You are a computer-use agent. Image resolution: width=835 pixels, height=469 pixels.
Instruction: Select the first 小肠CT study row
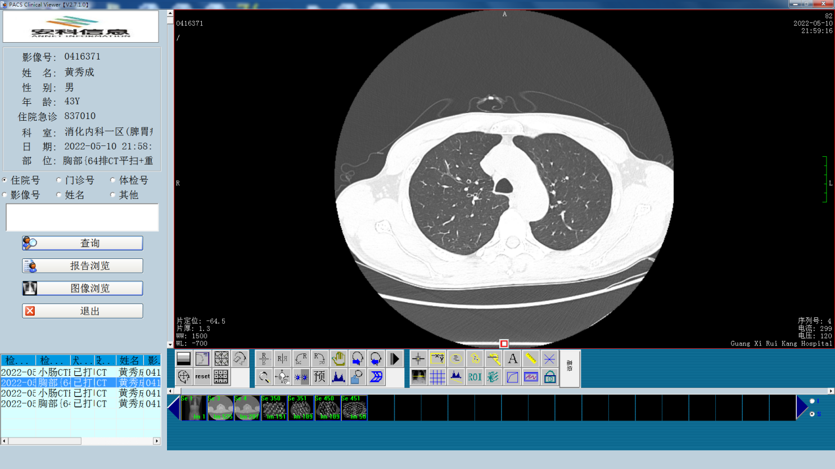(x=80, y=372)
